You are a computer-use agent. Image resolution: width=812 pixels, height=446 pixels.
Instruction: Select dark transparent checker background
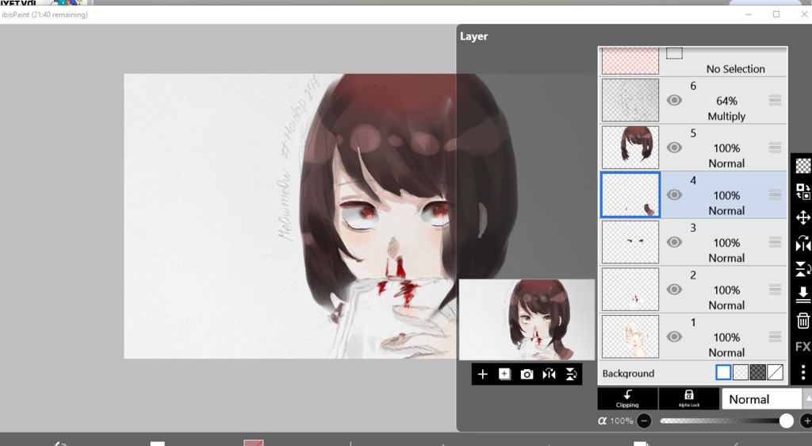(x=757, y=372)
